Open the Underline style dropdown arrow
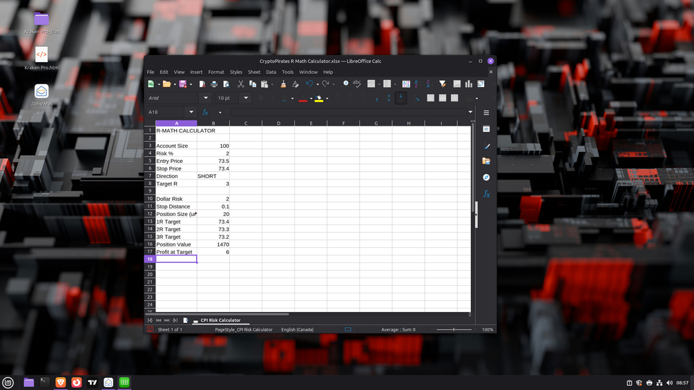Viewport: 694px width, 390px height. tap(292, 98)
